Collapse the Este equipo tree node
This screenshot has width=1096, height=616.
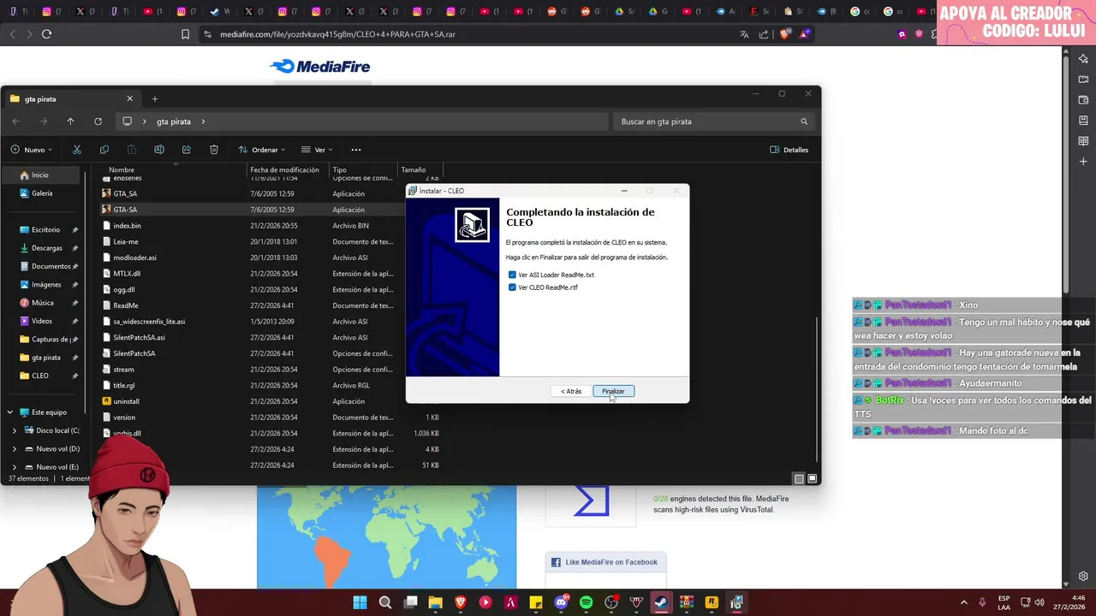pyautogui.click(x=9, y=412)
